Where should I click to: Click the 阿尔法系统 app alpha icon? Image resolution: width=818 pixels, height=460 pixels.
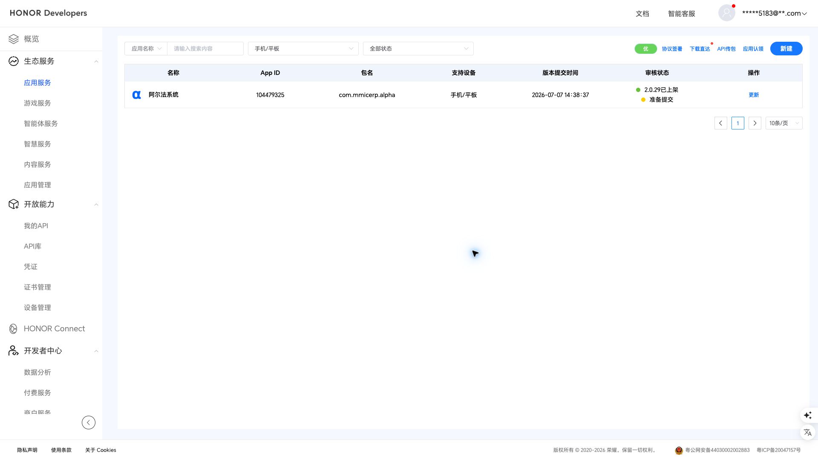[x=136, y=95]
